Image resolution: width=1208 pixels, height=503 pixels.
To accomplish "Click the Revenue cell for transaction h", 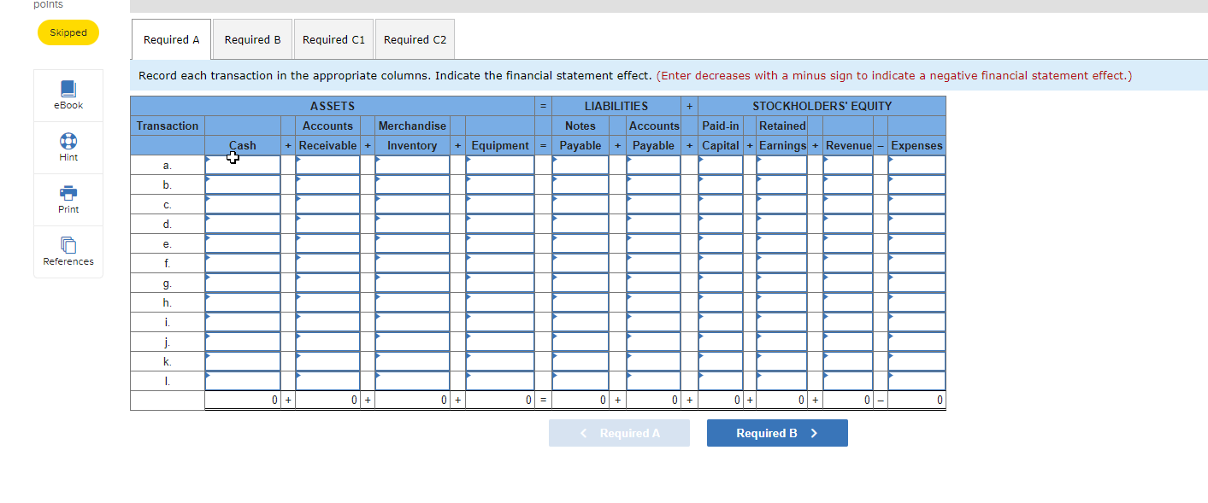I will coord(847,302).
